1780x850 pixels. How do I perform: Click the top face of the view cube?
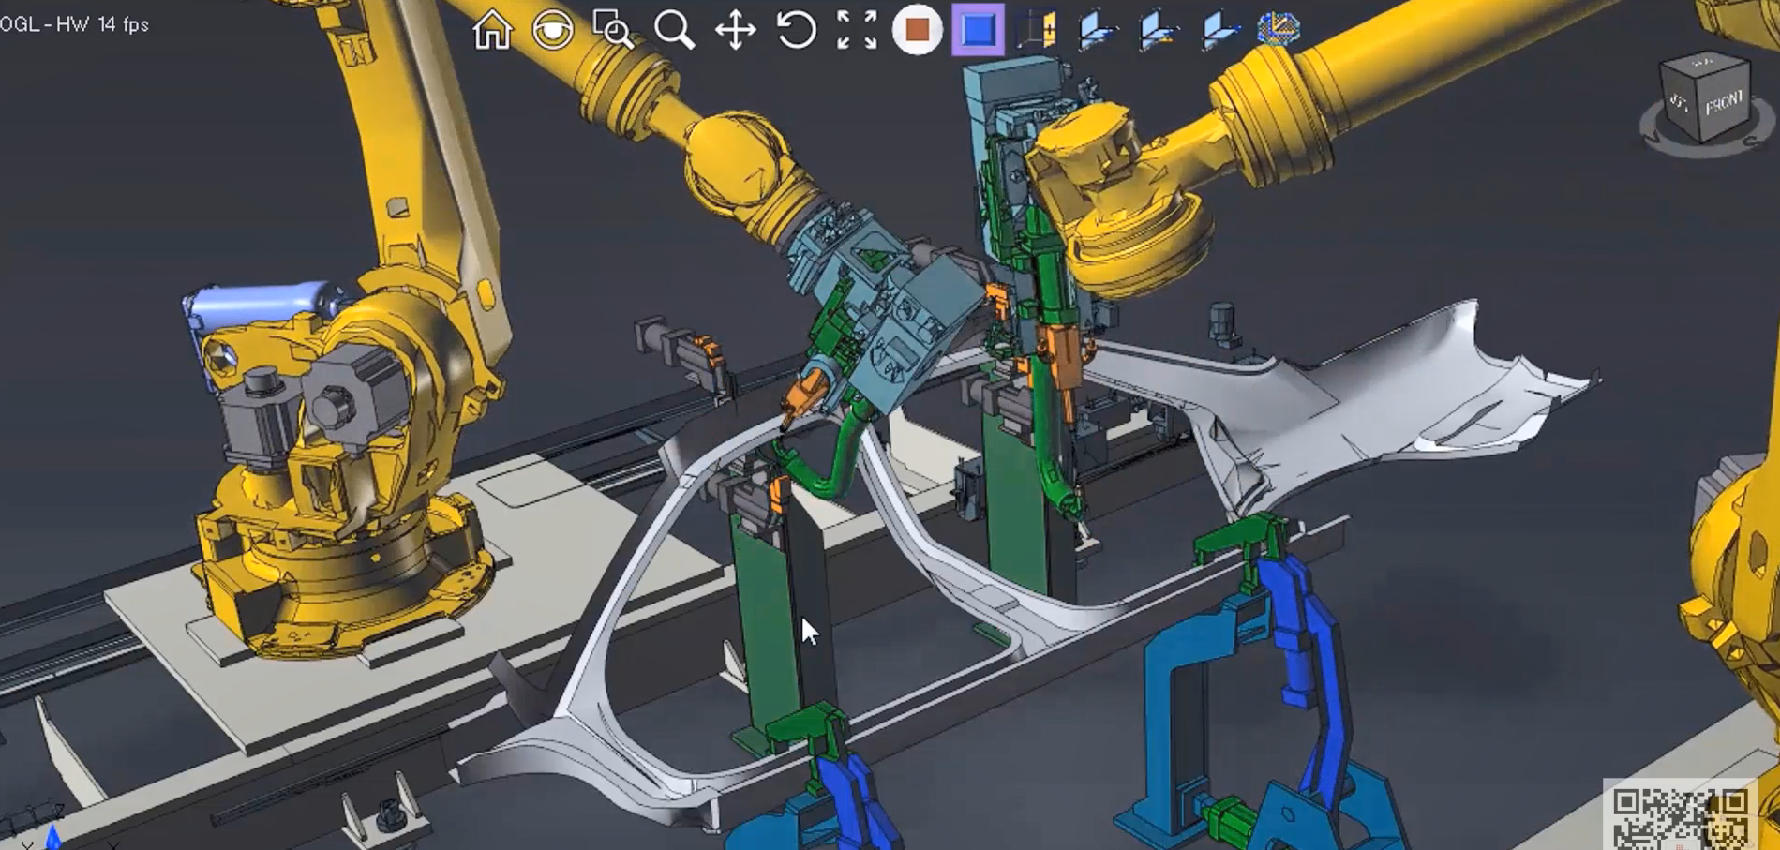(x=1704, y=65)
